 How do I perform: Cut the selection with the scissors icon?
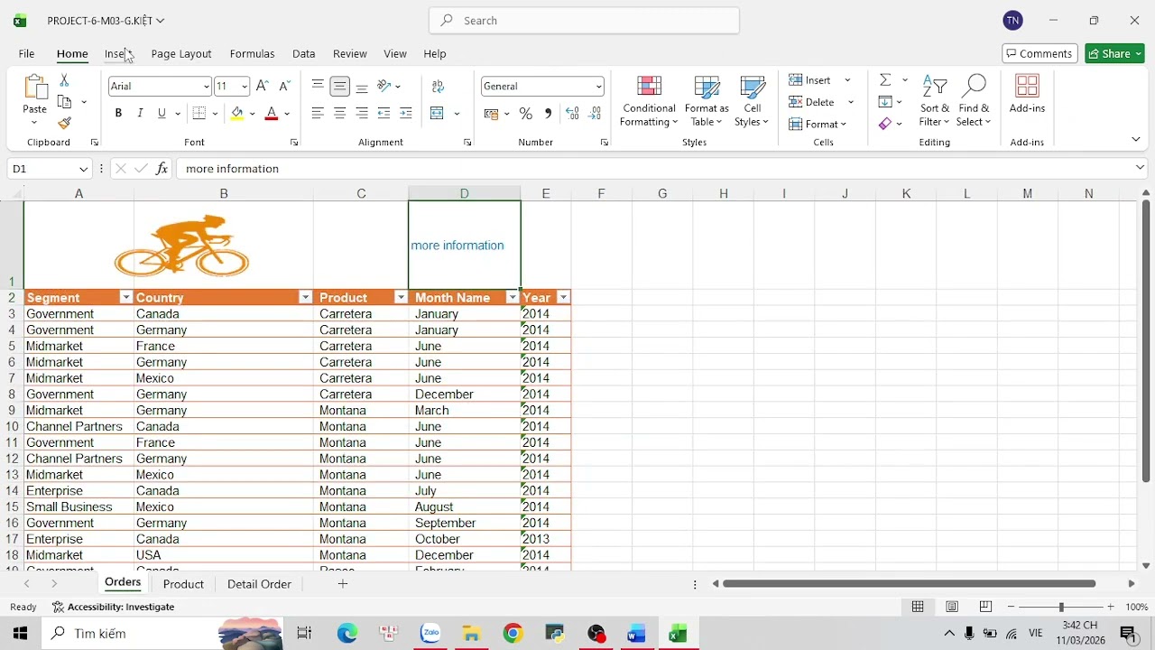point(64,81)
